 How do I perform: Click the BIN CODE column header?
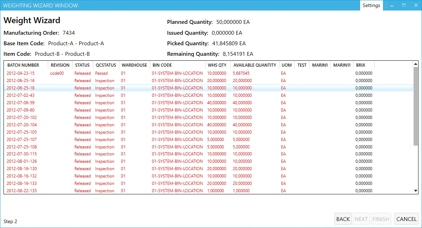tap(162, 65)
